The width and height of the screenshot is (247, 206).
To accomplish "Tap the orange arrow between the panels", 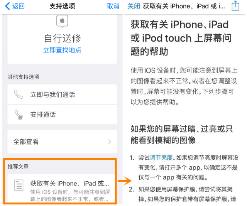I will (125, 181).
